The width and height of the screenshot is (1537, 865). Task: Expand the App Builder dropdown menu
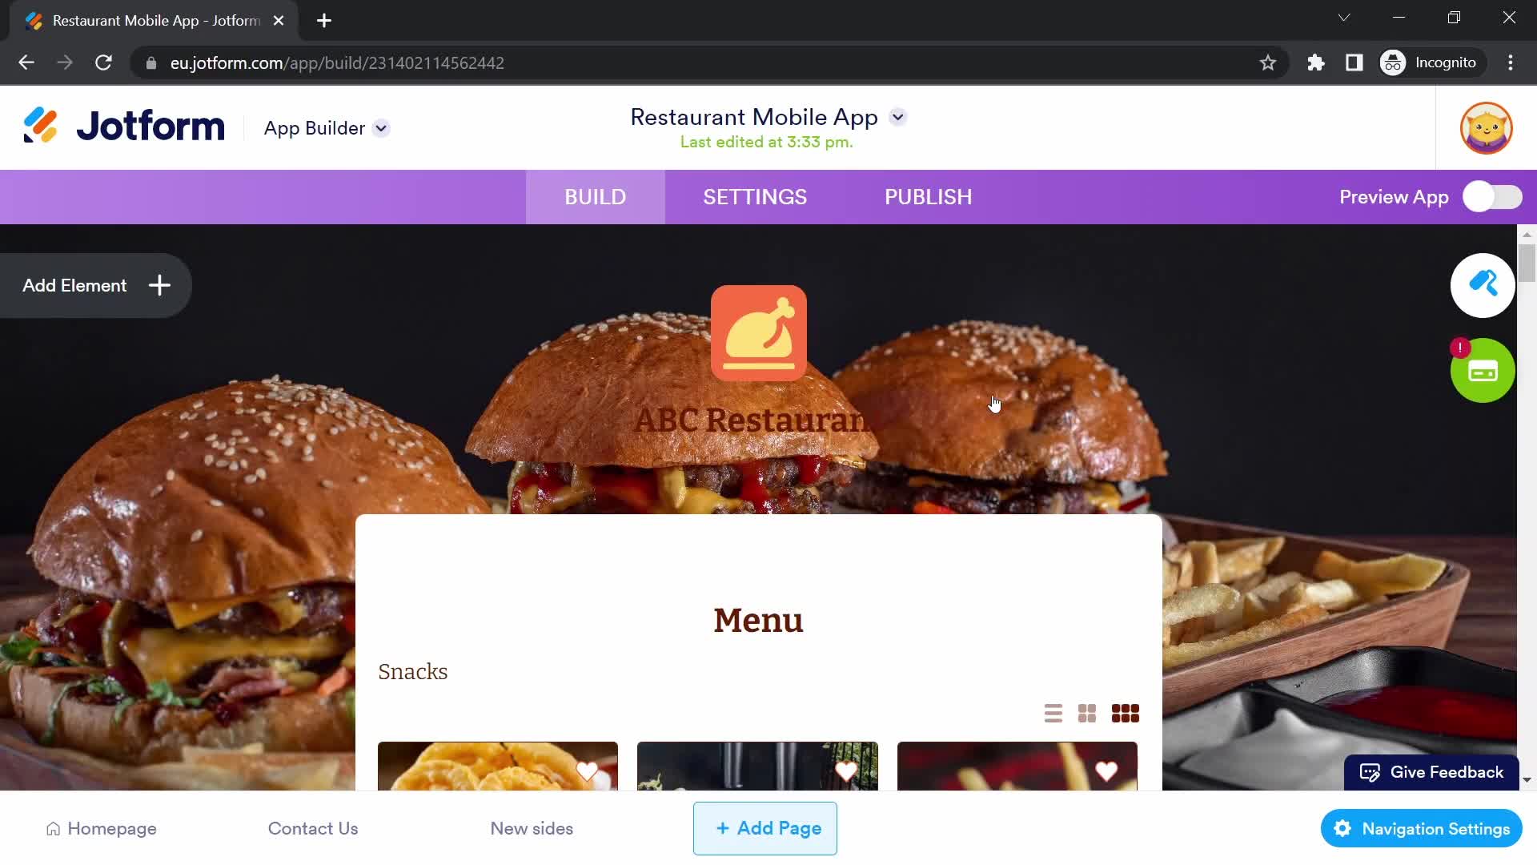coord(382,128)
